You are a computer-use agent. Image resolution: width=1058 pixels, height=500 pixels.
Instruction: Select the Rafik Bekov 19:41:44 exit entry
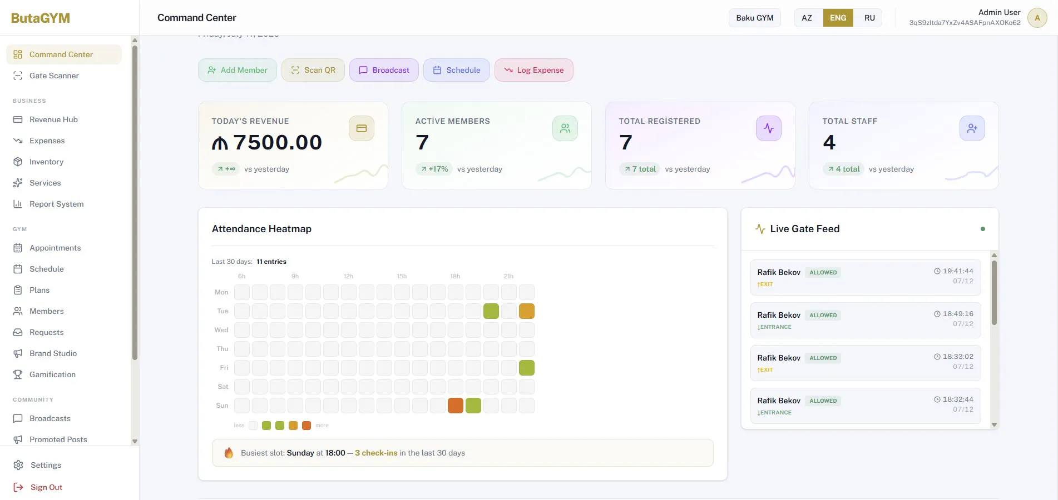[x=866, y=277]
